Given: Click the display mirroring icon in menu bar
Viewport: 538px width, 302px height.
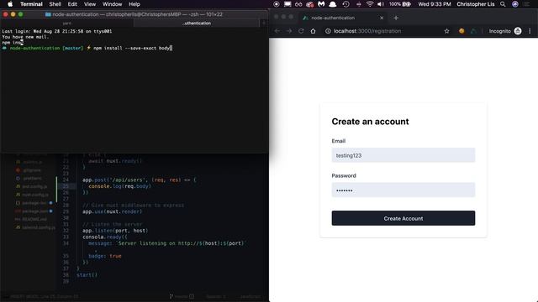Looking at the screenshot, I should click(287, 4).
